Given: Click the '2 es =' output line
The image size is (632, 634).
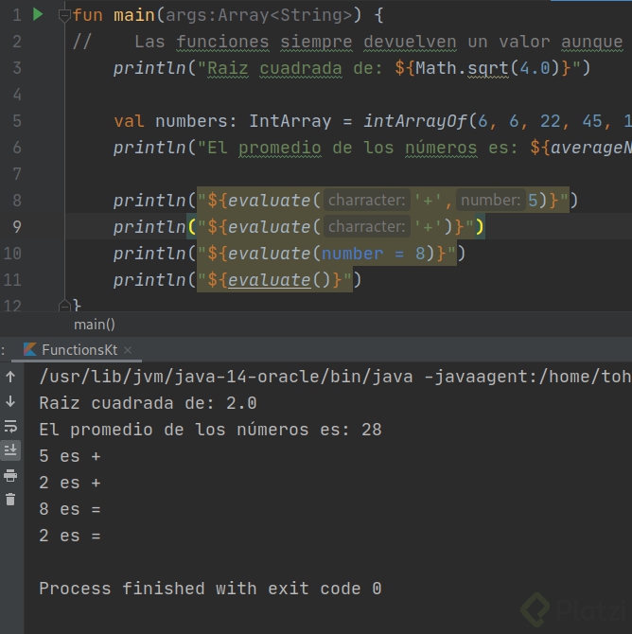Looking at the screenshot, I should pyautogui.click(x=70, y=536).
